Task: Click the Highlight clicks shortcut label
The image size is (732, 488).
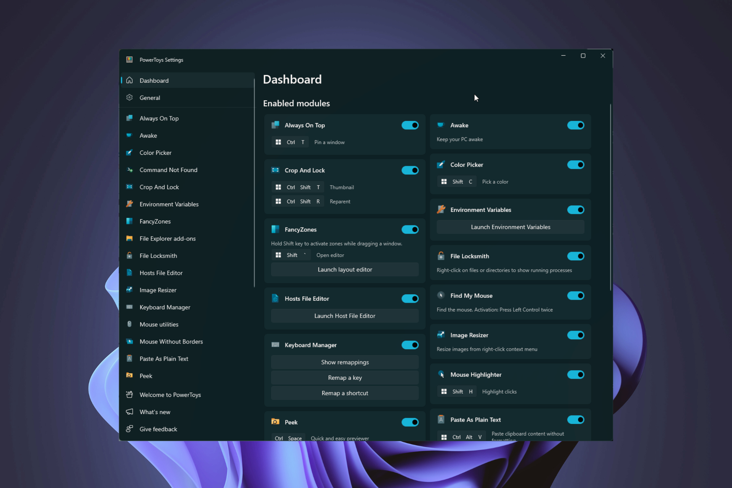Action: tap(499, 392)
